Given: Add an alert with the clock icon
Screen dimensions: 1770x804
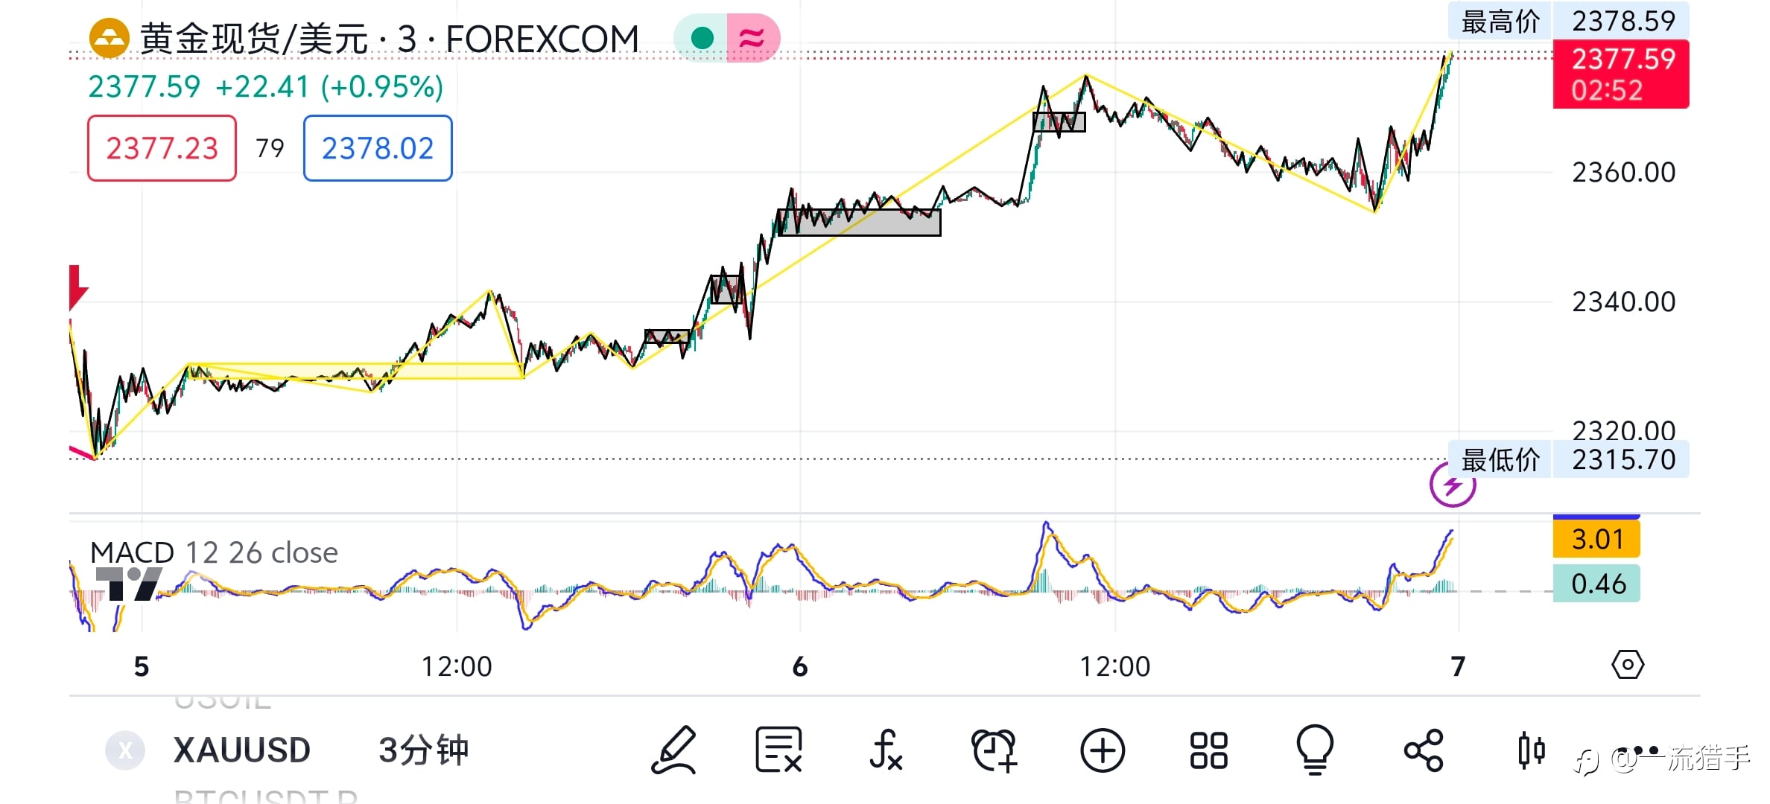Looking at the screenshot, I should click(x=994, y=750).
